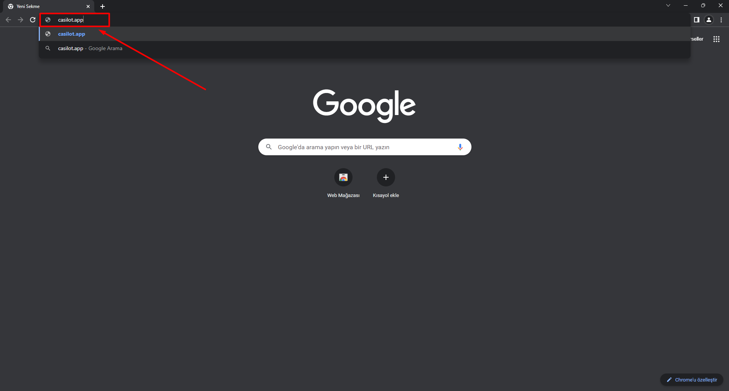Click the Chrome'u özelleştir button

pos(692,380)
